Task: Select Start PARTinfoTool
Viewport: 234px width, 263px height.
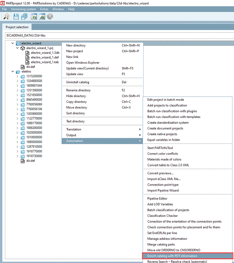Action: tap(188, 148)
